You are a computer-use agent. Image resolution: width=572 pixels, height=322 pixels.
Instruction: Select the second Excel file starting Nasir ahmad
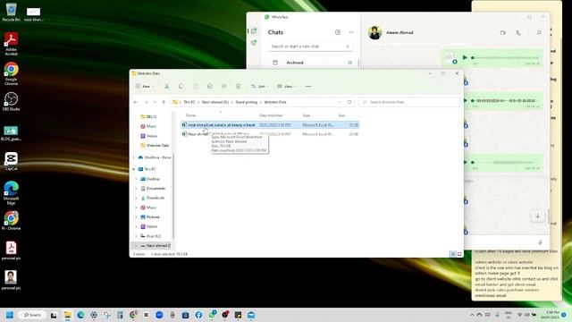pyautogui.click(x=270, y=134)
